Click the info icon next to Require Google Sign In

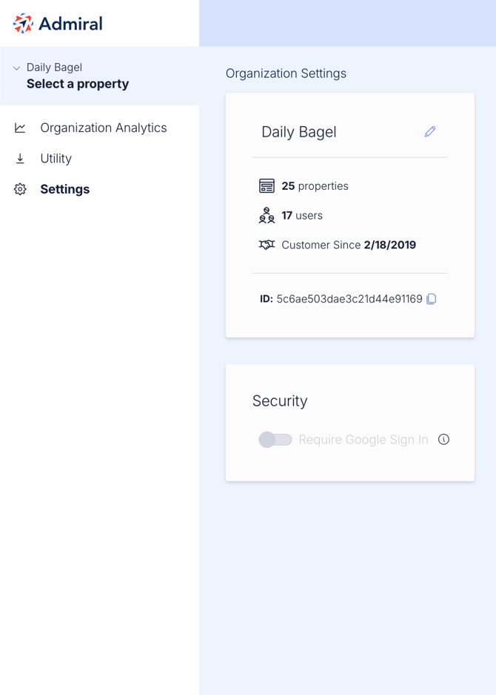(443, 439)
